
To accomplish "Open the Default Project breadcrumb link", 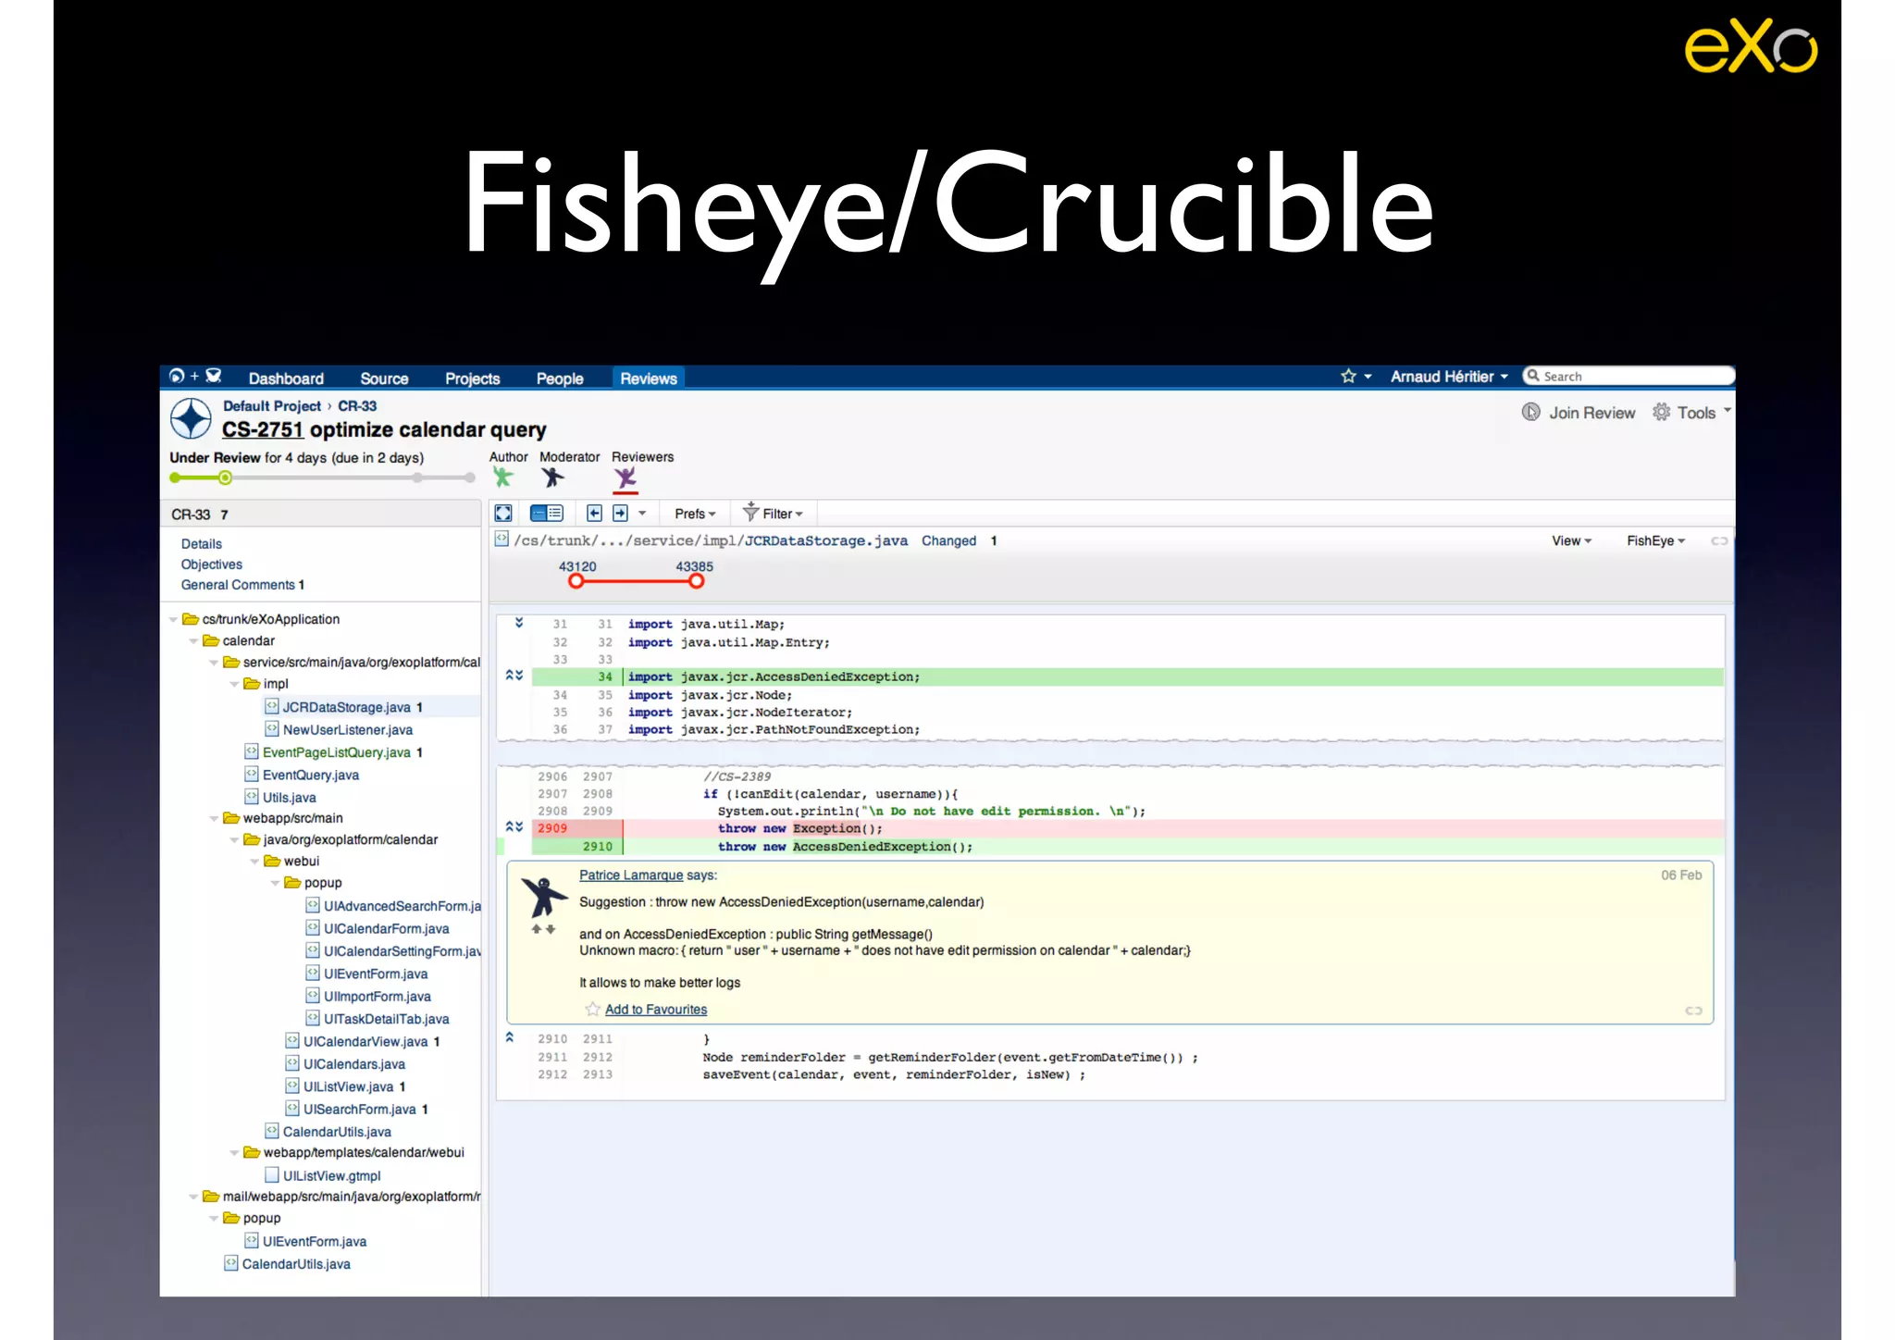I will click(271, 406).
